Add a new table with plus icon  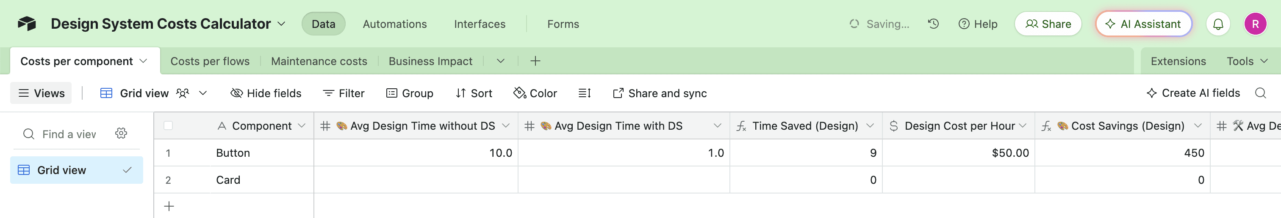coord(535,61)
